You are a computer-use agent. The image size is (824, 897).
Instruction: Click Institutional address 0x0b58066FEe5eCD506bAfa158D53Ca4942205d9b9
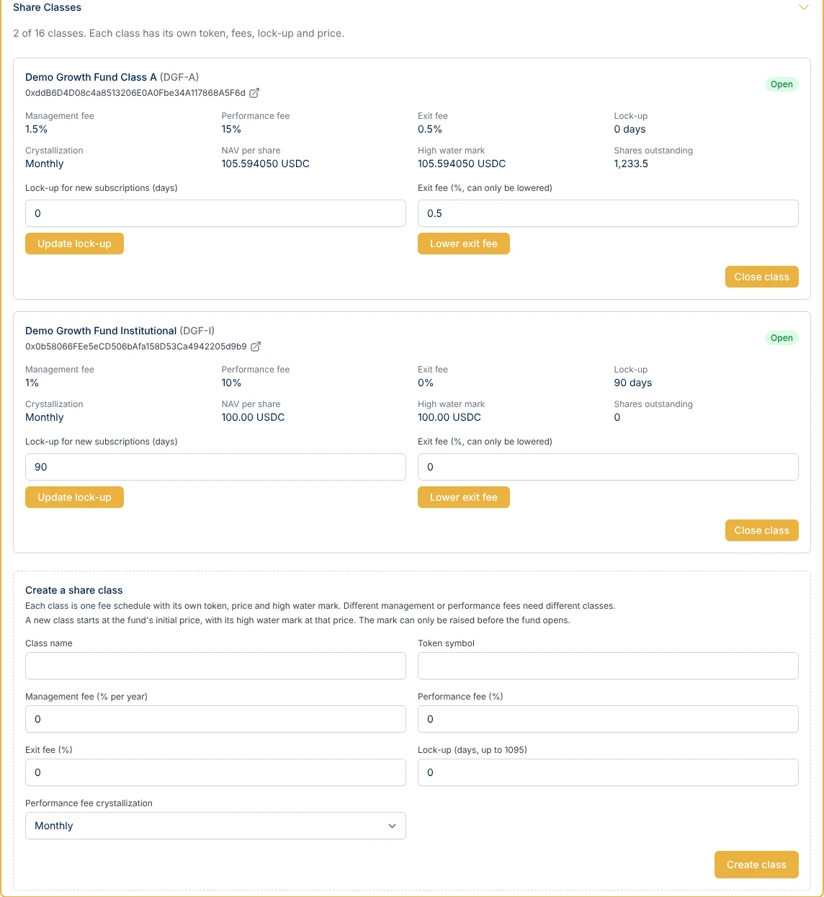tap(136, 347)
